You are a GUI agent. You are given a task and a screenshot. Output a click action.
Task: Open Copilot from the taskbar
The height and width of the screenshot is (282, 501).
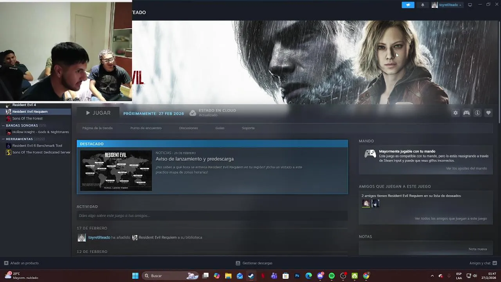point(217,276)
